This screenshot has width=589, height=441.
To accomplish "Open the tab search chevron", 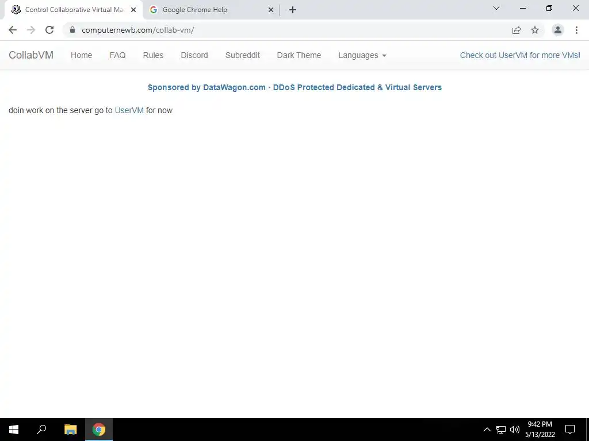I will (496, 8).
